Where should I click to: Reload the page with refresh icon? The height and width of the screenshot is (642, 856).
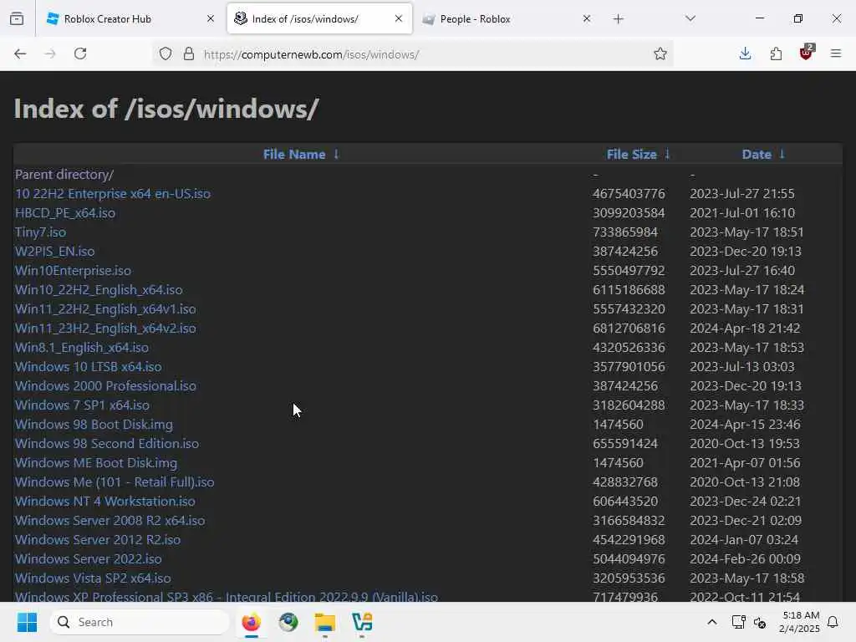(80, 53)
